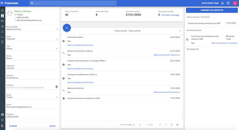Click checkmark on Potenziale creato activity
239x130 pixels.
tap(63, 41)
